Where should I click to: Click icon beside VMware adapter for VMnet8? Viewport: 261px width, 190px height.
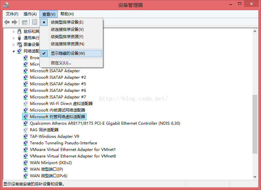coord(26,156)
